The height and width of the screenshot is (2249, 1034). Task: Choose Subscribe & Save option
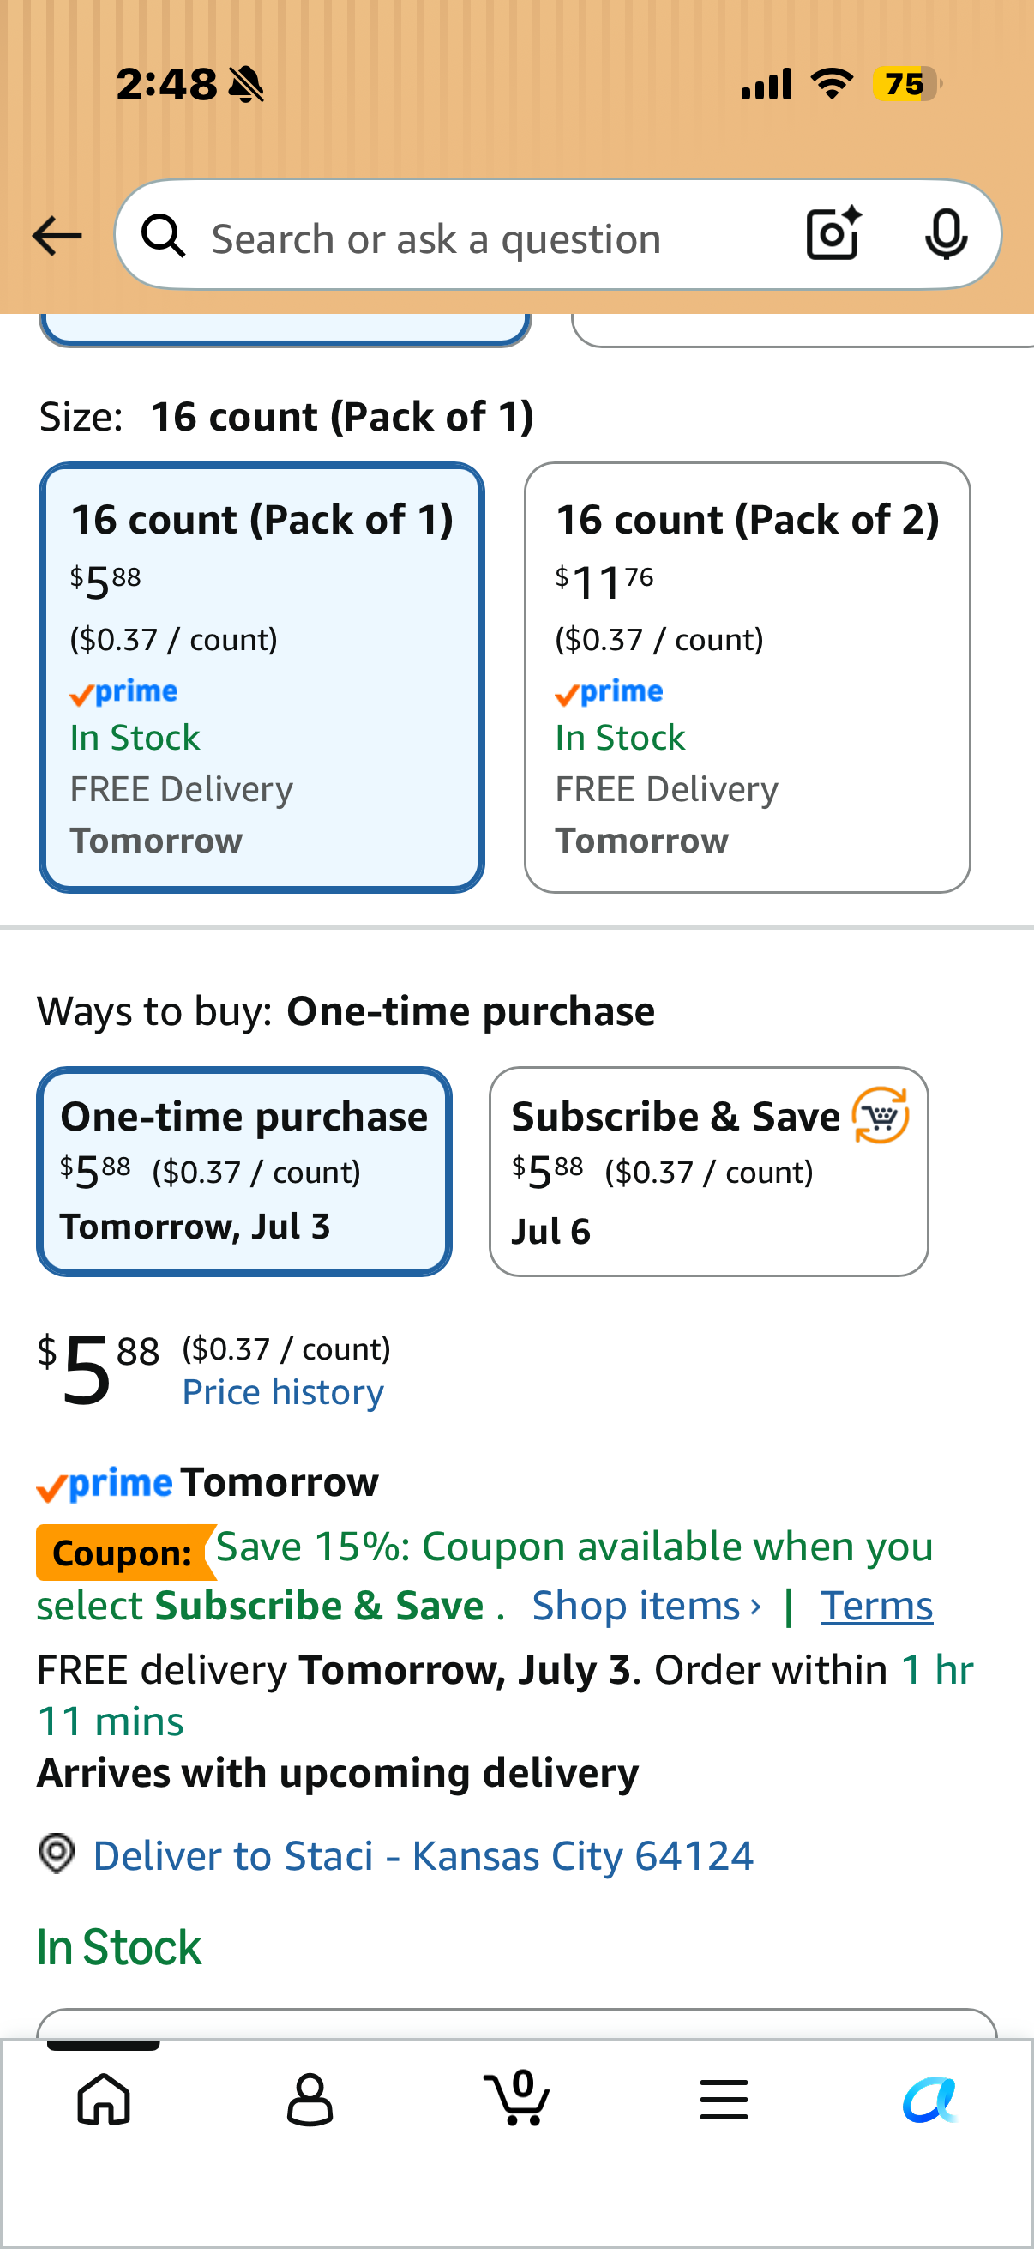pyautogui.click(x=708, y=1171)
